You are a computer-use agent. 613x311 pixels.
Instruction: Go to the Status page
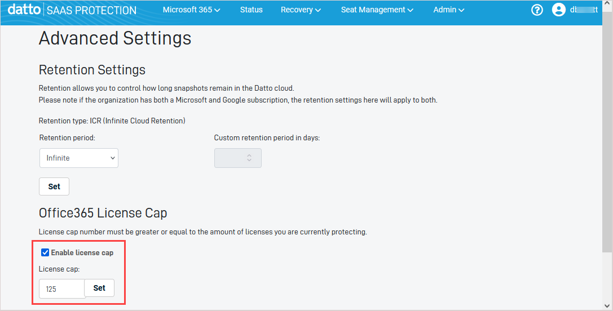click(x=252, y=10)
